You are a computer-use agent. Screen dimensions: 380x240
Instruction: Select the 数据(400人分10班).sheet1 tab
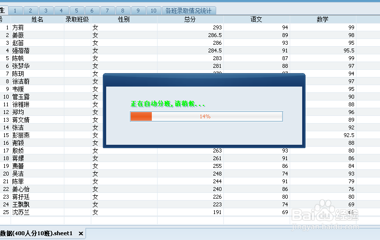[37, 233]
